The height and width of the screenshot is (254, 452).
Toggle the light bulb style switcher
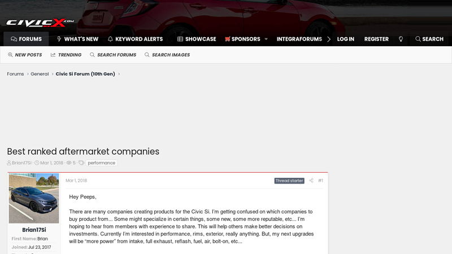(x=401, y=39)
